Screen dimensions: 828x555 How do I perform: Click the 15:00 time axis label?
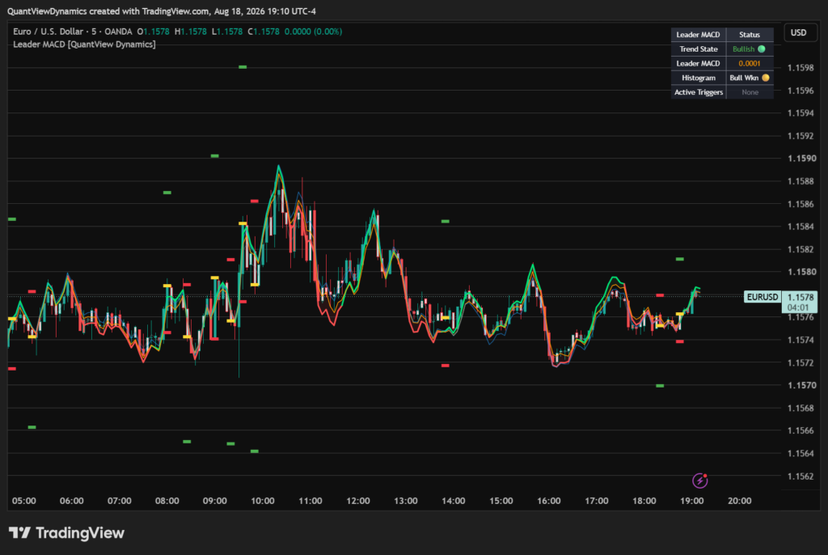point(501,501)
